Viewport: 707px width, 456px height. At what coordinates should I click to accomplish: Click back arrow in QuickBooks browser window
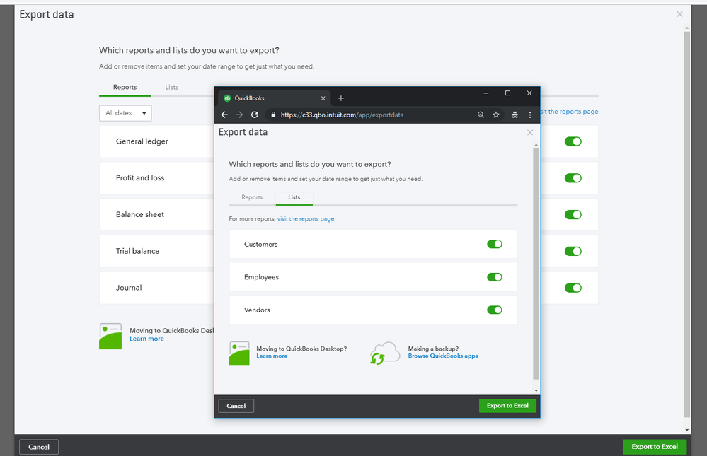[224, 115]
